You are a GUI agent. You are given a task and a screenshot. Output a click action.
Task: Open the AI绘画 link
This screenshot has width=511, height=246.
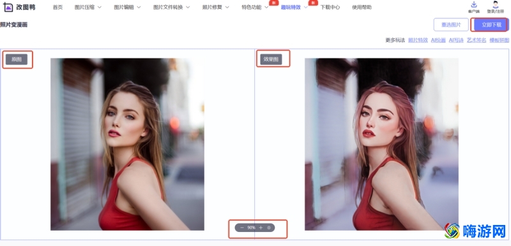438,40
